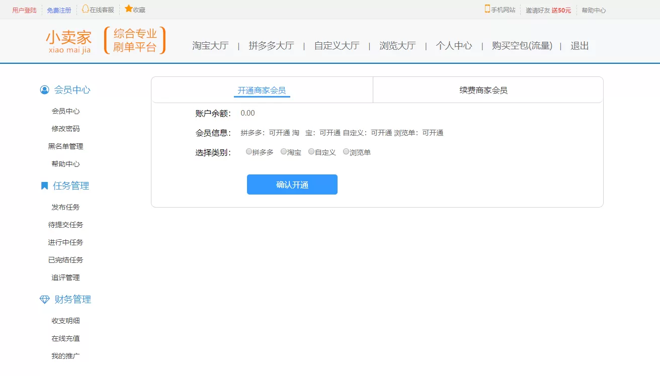The width and height of the screenshot is (660, 376).
Task: Click the star favorites icon
Action: click(x=128, y=9)
